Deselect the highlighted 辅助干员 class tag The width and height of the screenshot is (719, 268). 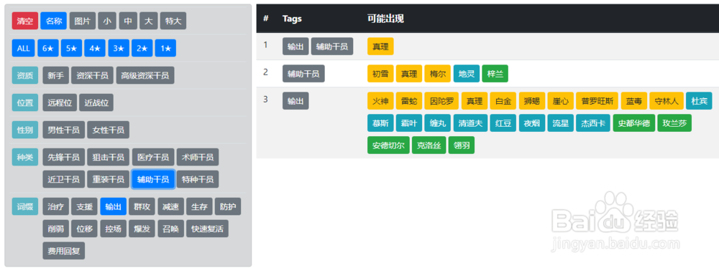[x=153, y=179]
